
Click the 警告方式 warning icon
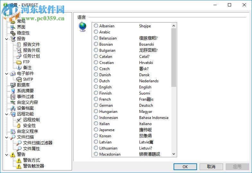(x=19, y=160)
